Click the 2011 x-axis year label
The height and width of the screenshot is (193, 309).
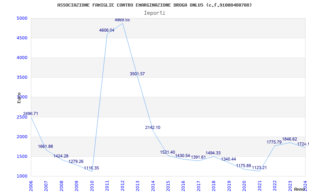[107, 186]
